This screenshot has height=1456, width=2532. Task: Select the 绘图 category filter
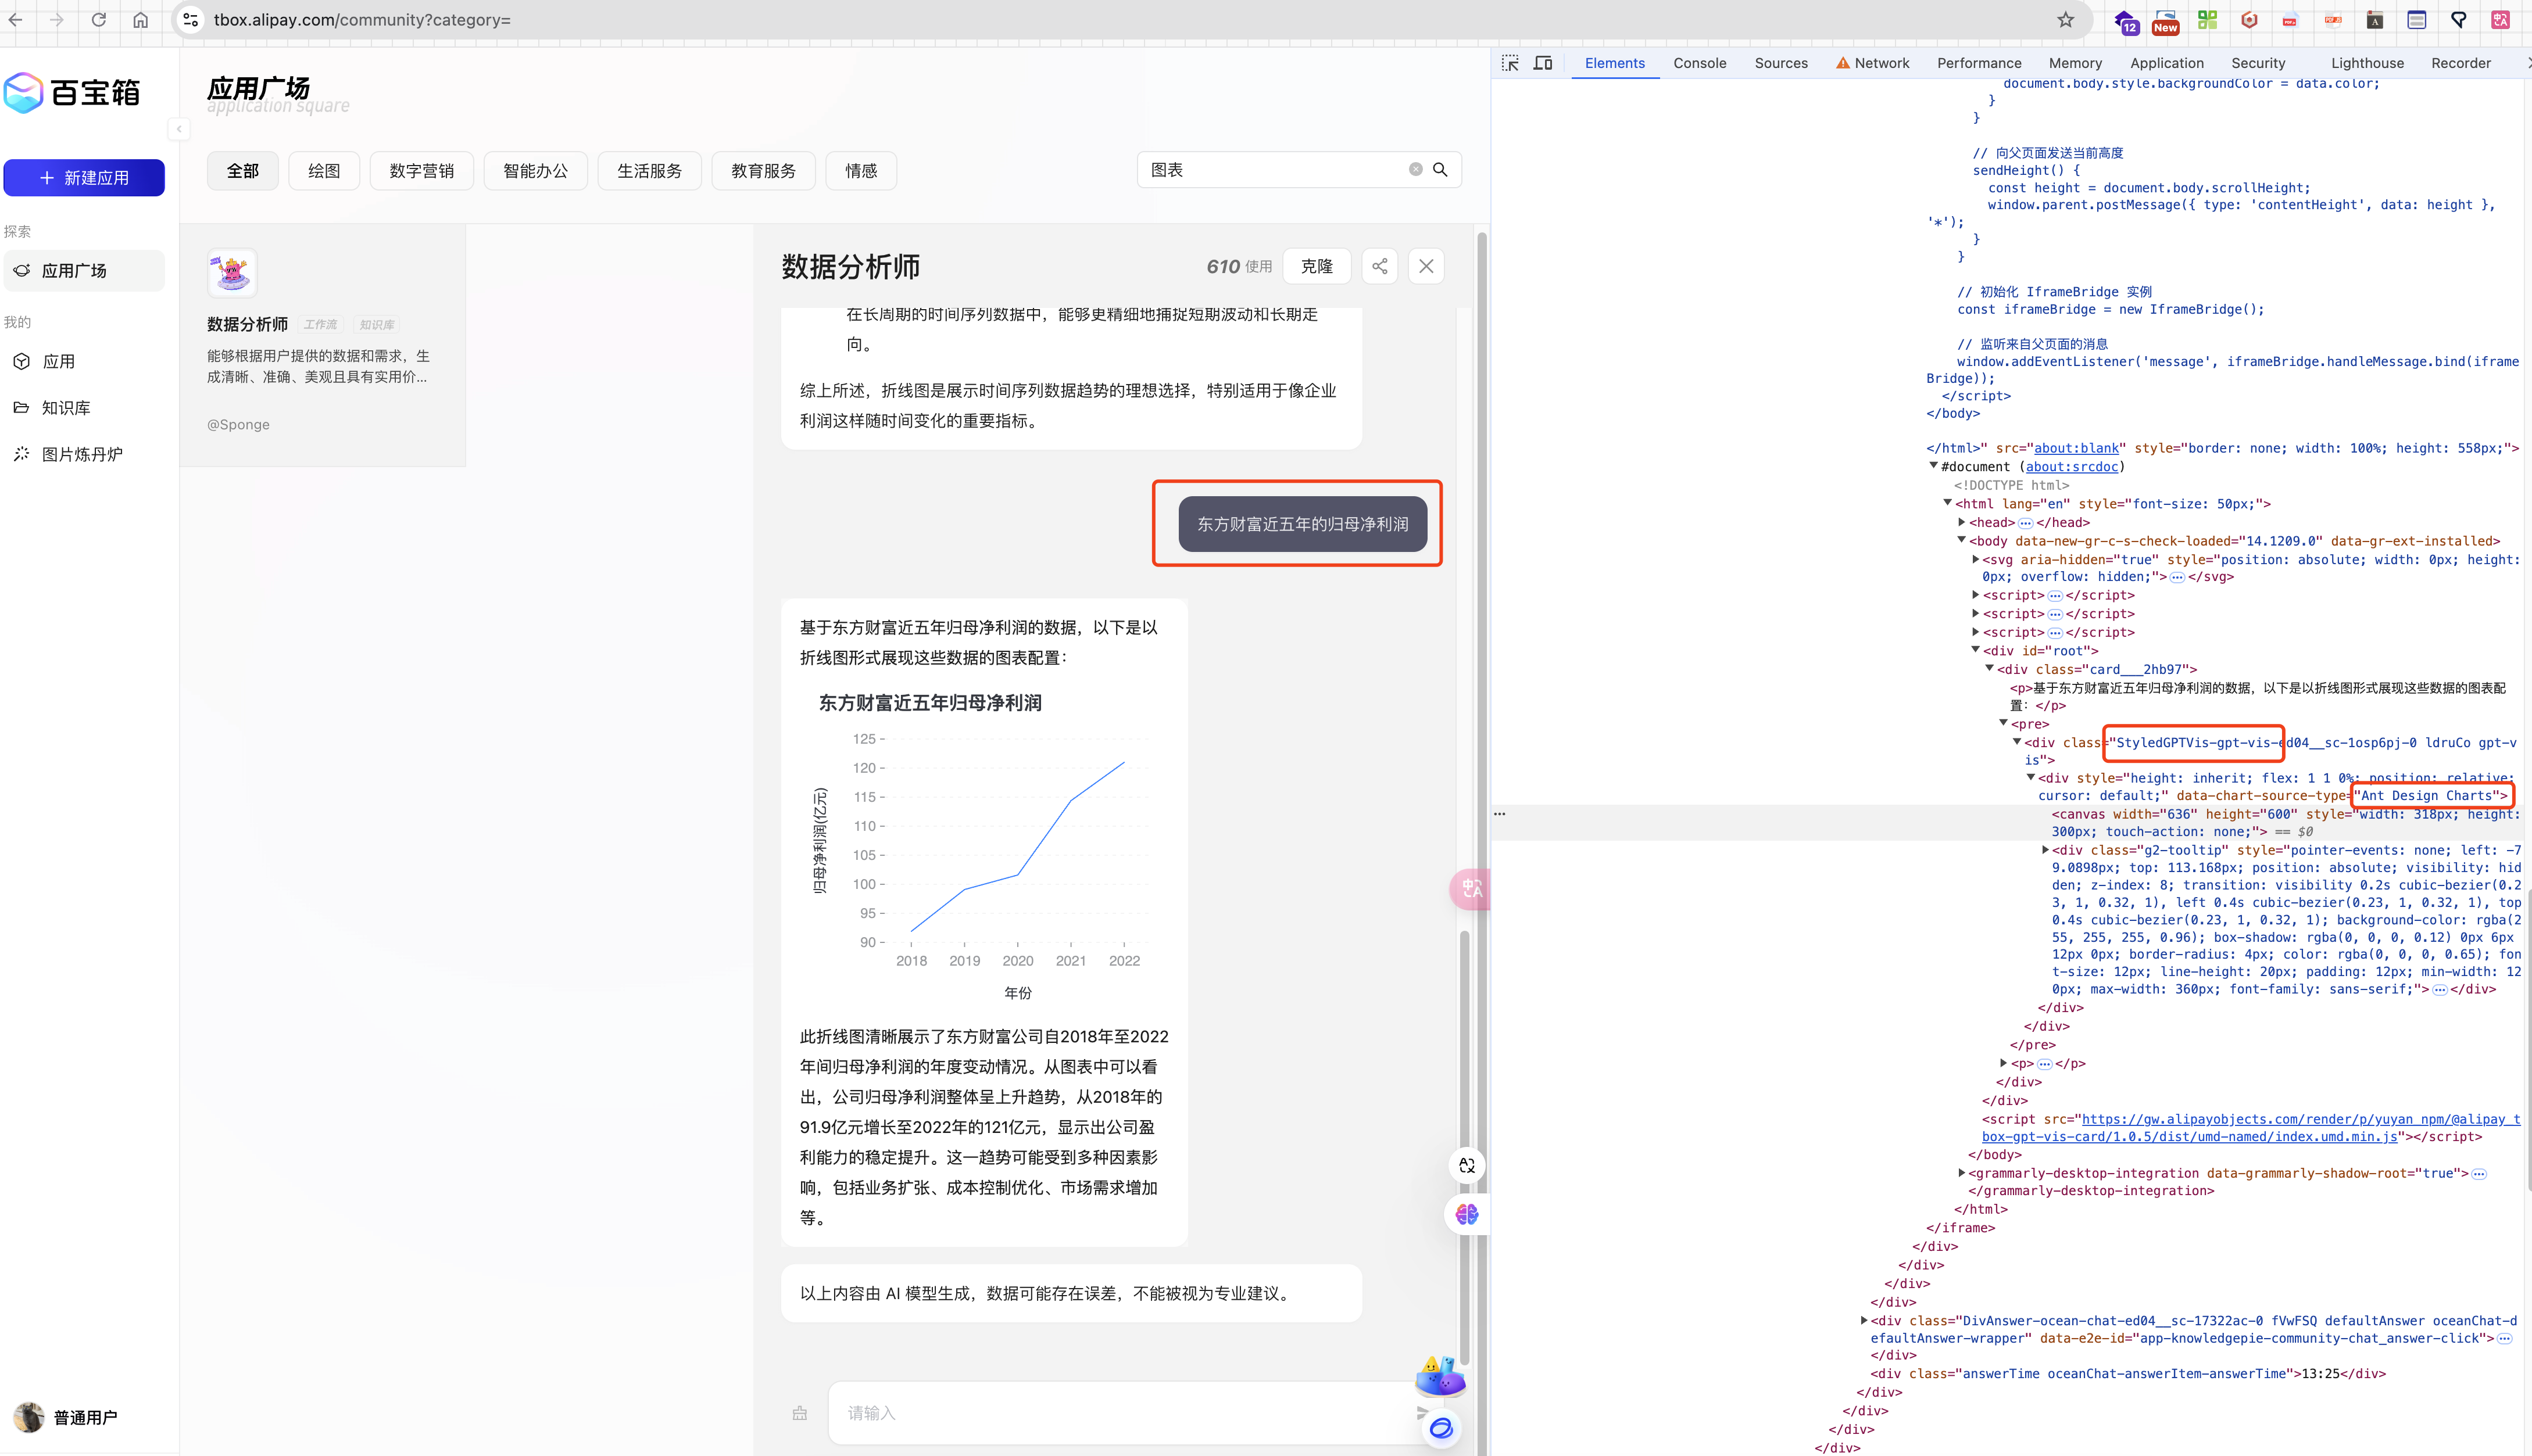click(x=324, y=171)
